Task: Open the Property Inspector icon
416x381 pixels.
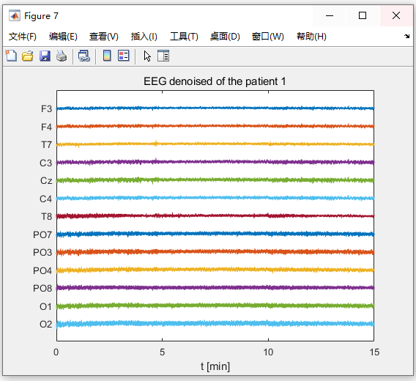Action: tap(163, 56)
